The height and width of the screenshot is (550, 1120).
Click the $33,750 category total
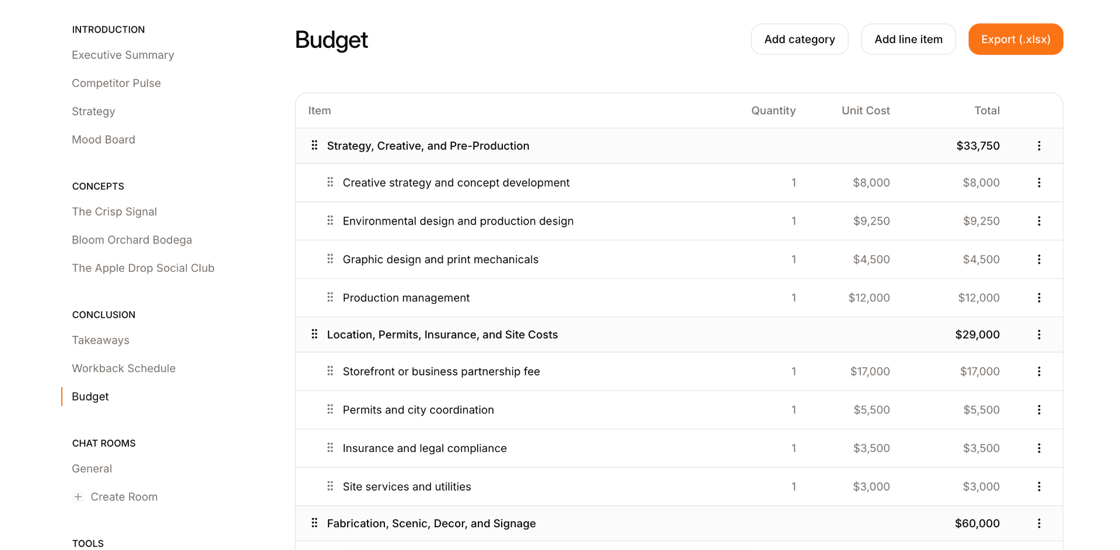pyautogui.click(x=978, y=146)
